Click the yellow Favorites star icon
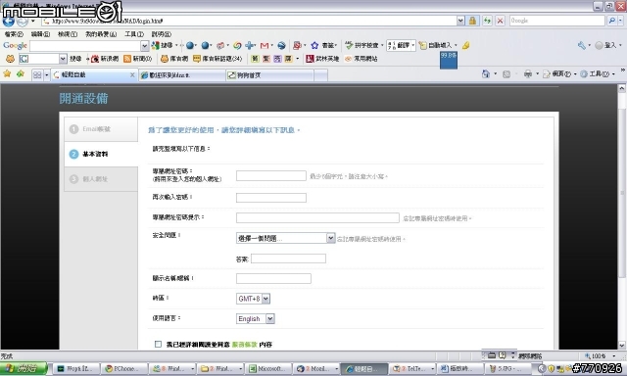 tap(7, 73)
